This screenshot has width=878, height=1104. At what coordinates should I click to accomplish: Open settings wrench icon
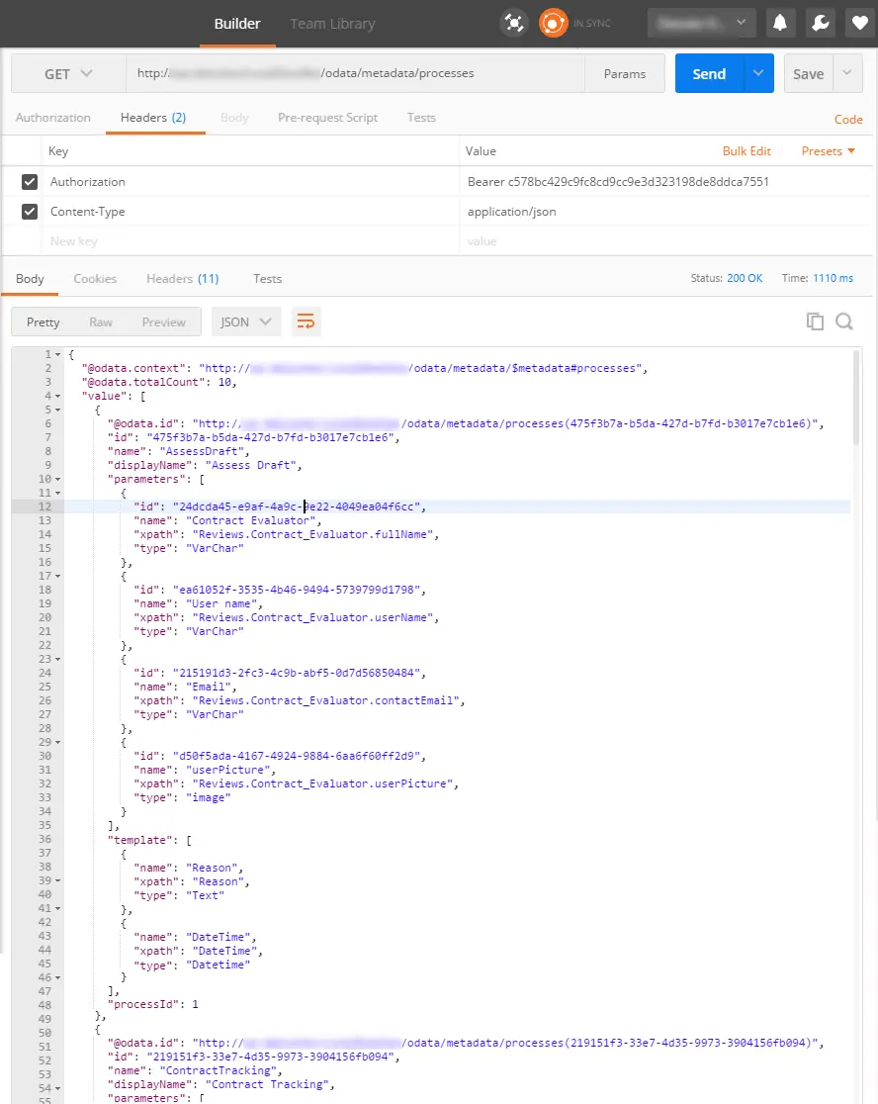tap(821, 23)
